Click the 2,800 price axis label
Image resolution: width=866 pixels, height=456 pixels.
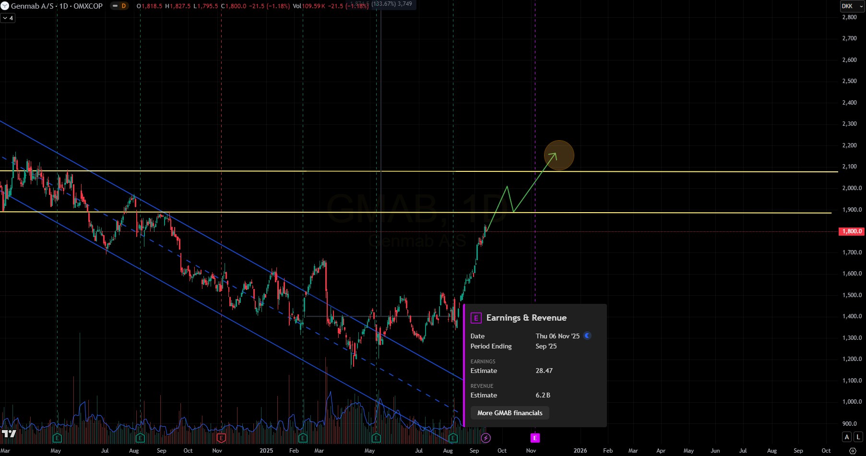tap(850, 17)
